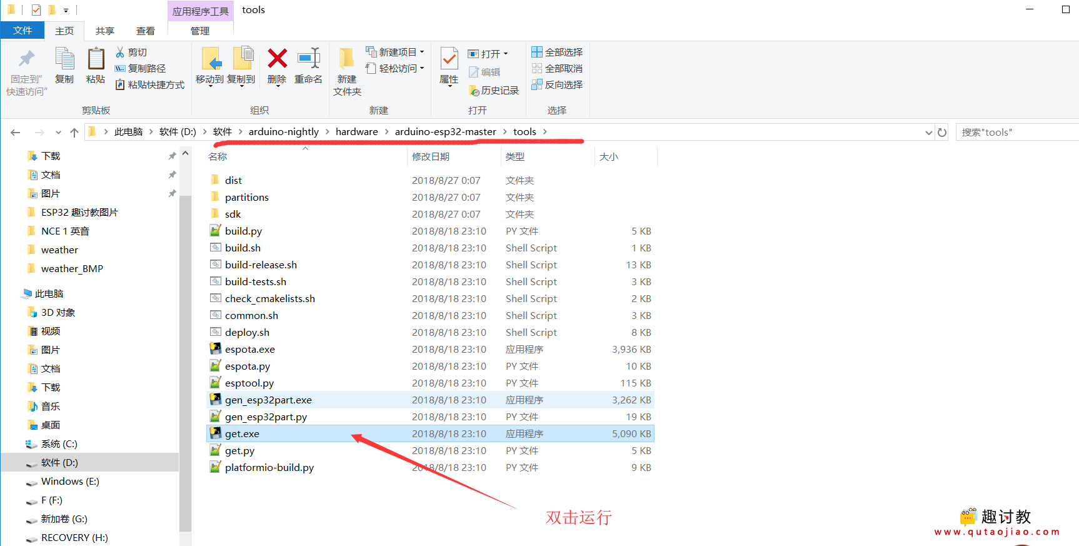Open the Manage tab
This screenshot has height=546, width=1079.
(x=200, y=31)
